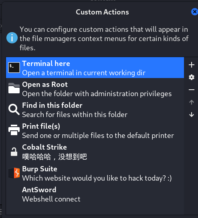Click the minus icon to delete action

192,90
